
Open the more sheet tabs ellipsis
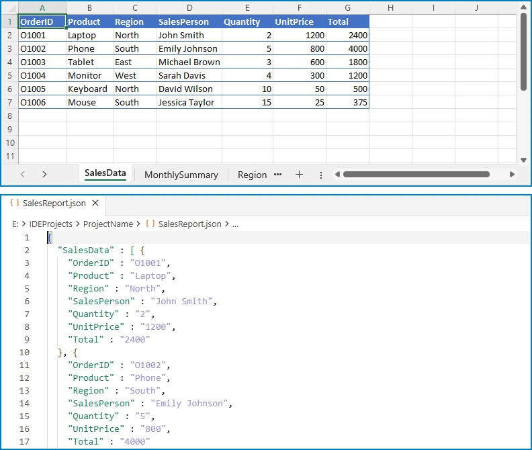click(277, 175)
